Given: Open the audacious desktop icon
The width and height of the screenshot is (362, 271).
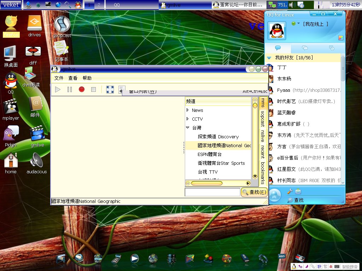Looking at the screenshot, I should pyautogui.click(x=37, y=163).
